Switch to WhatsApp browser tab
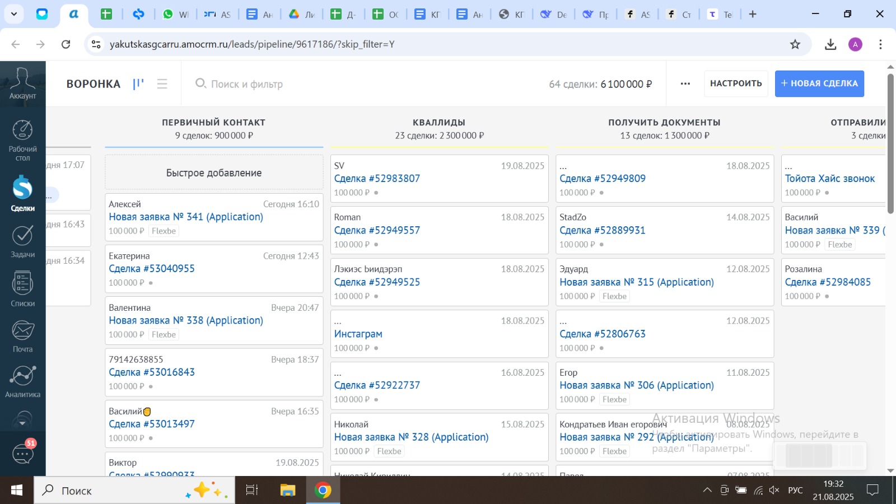Viewport: 896px width, 504px height. (176, 14)
